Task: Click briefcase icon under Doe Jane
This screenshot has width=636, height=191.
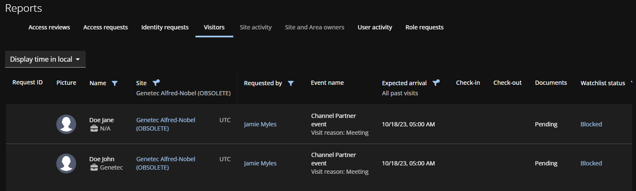Action: pos(94,128)
